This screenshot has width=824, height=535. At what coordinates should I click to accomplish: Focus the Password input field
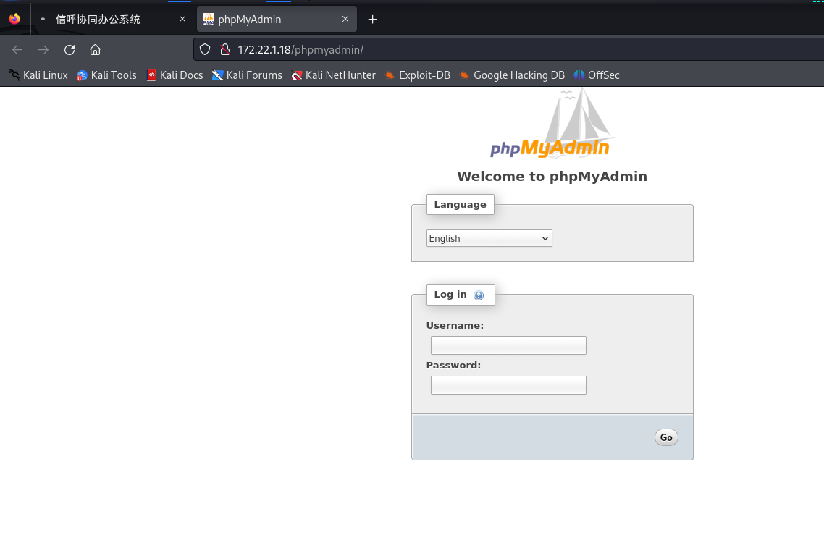tap(508, 385)
